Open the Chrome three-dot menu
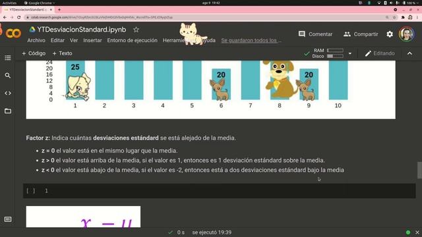This screenshot has width=422, height=237. point(417,17)
